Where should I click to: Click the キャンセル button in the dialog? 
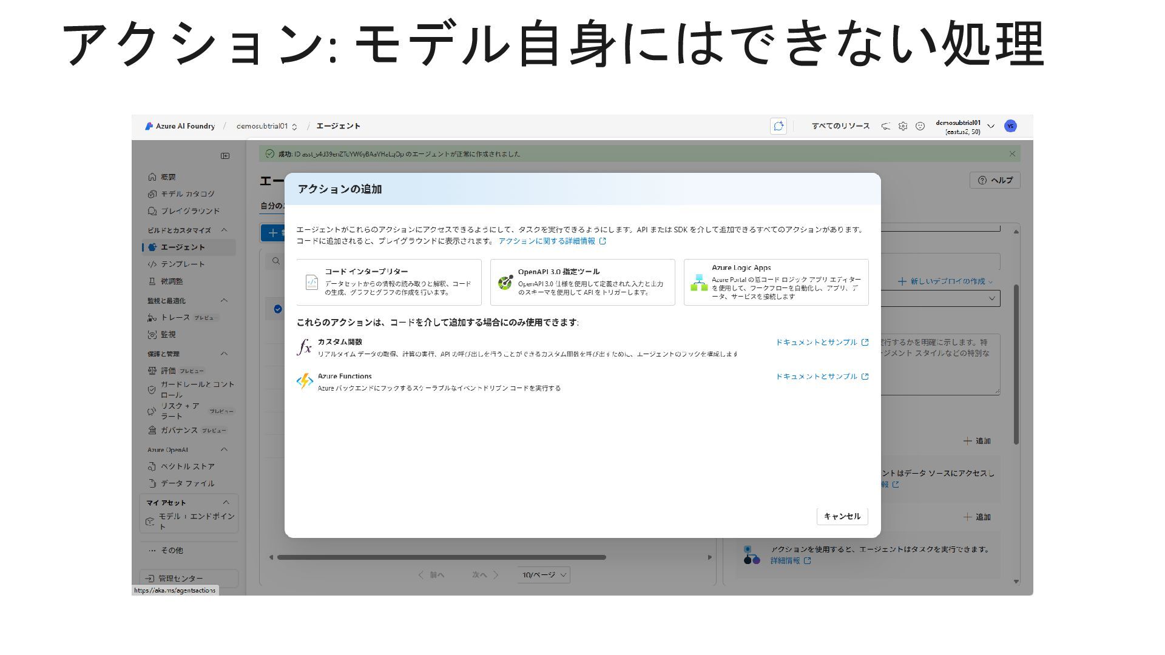(842, 516)
